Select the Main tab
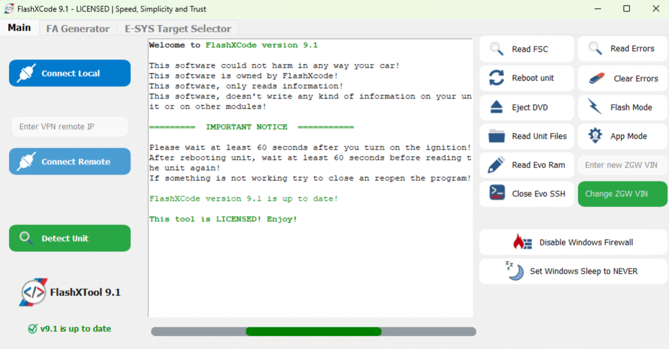Viewport: 669px width, 349px height. coord(19,28)
